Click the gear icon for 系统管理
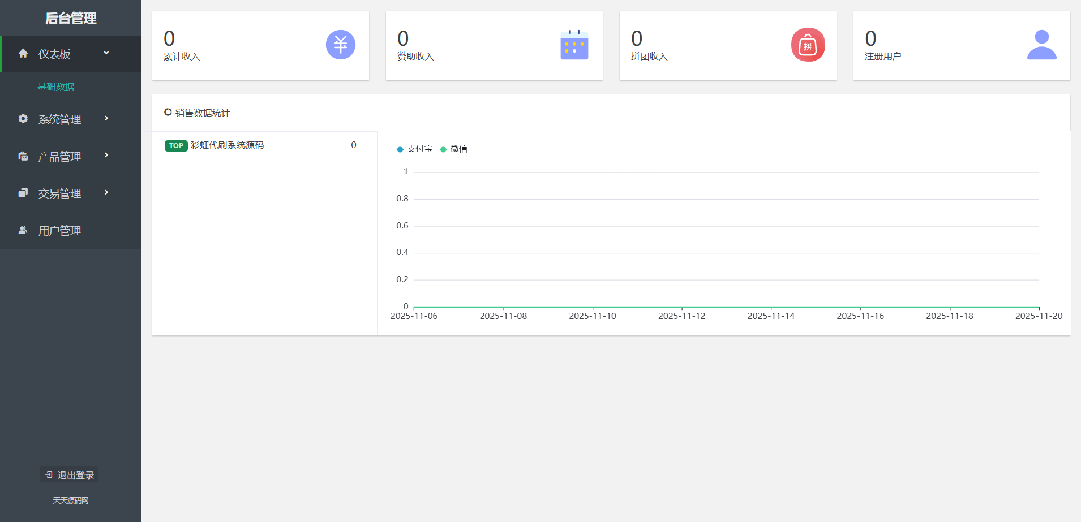 click(23, 119)
